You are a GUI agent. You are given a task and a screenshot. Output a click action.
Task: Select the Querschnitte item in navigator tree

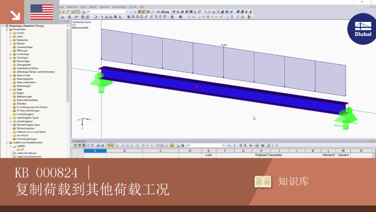tap(23, 75)
